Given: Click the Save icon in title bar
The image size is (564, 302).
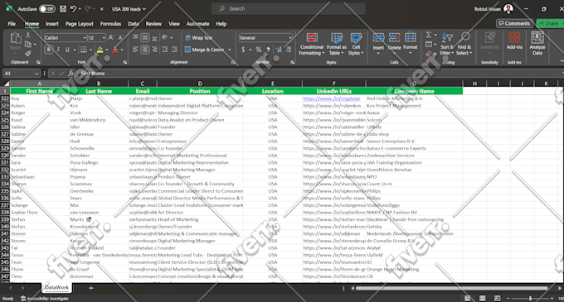Looking at the screenshot, I should click(63, 9).
